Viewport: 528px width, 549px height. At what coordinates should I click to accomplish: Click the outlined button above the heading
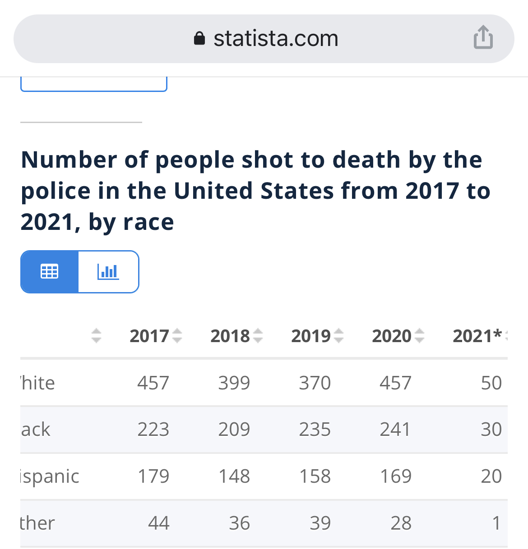pyautogui.click(x=94, y=84)
